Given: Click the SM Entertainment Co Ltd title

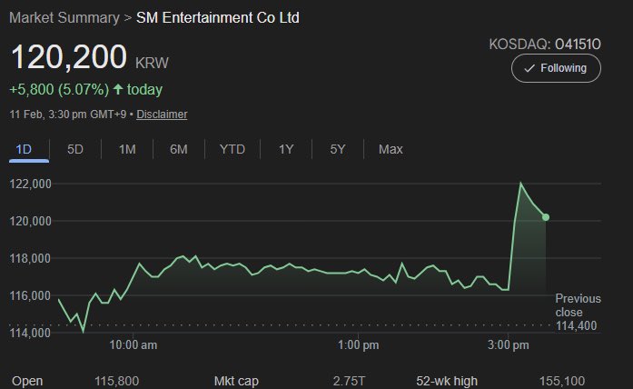Looking at the screenshot, I should [218, 18].
